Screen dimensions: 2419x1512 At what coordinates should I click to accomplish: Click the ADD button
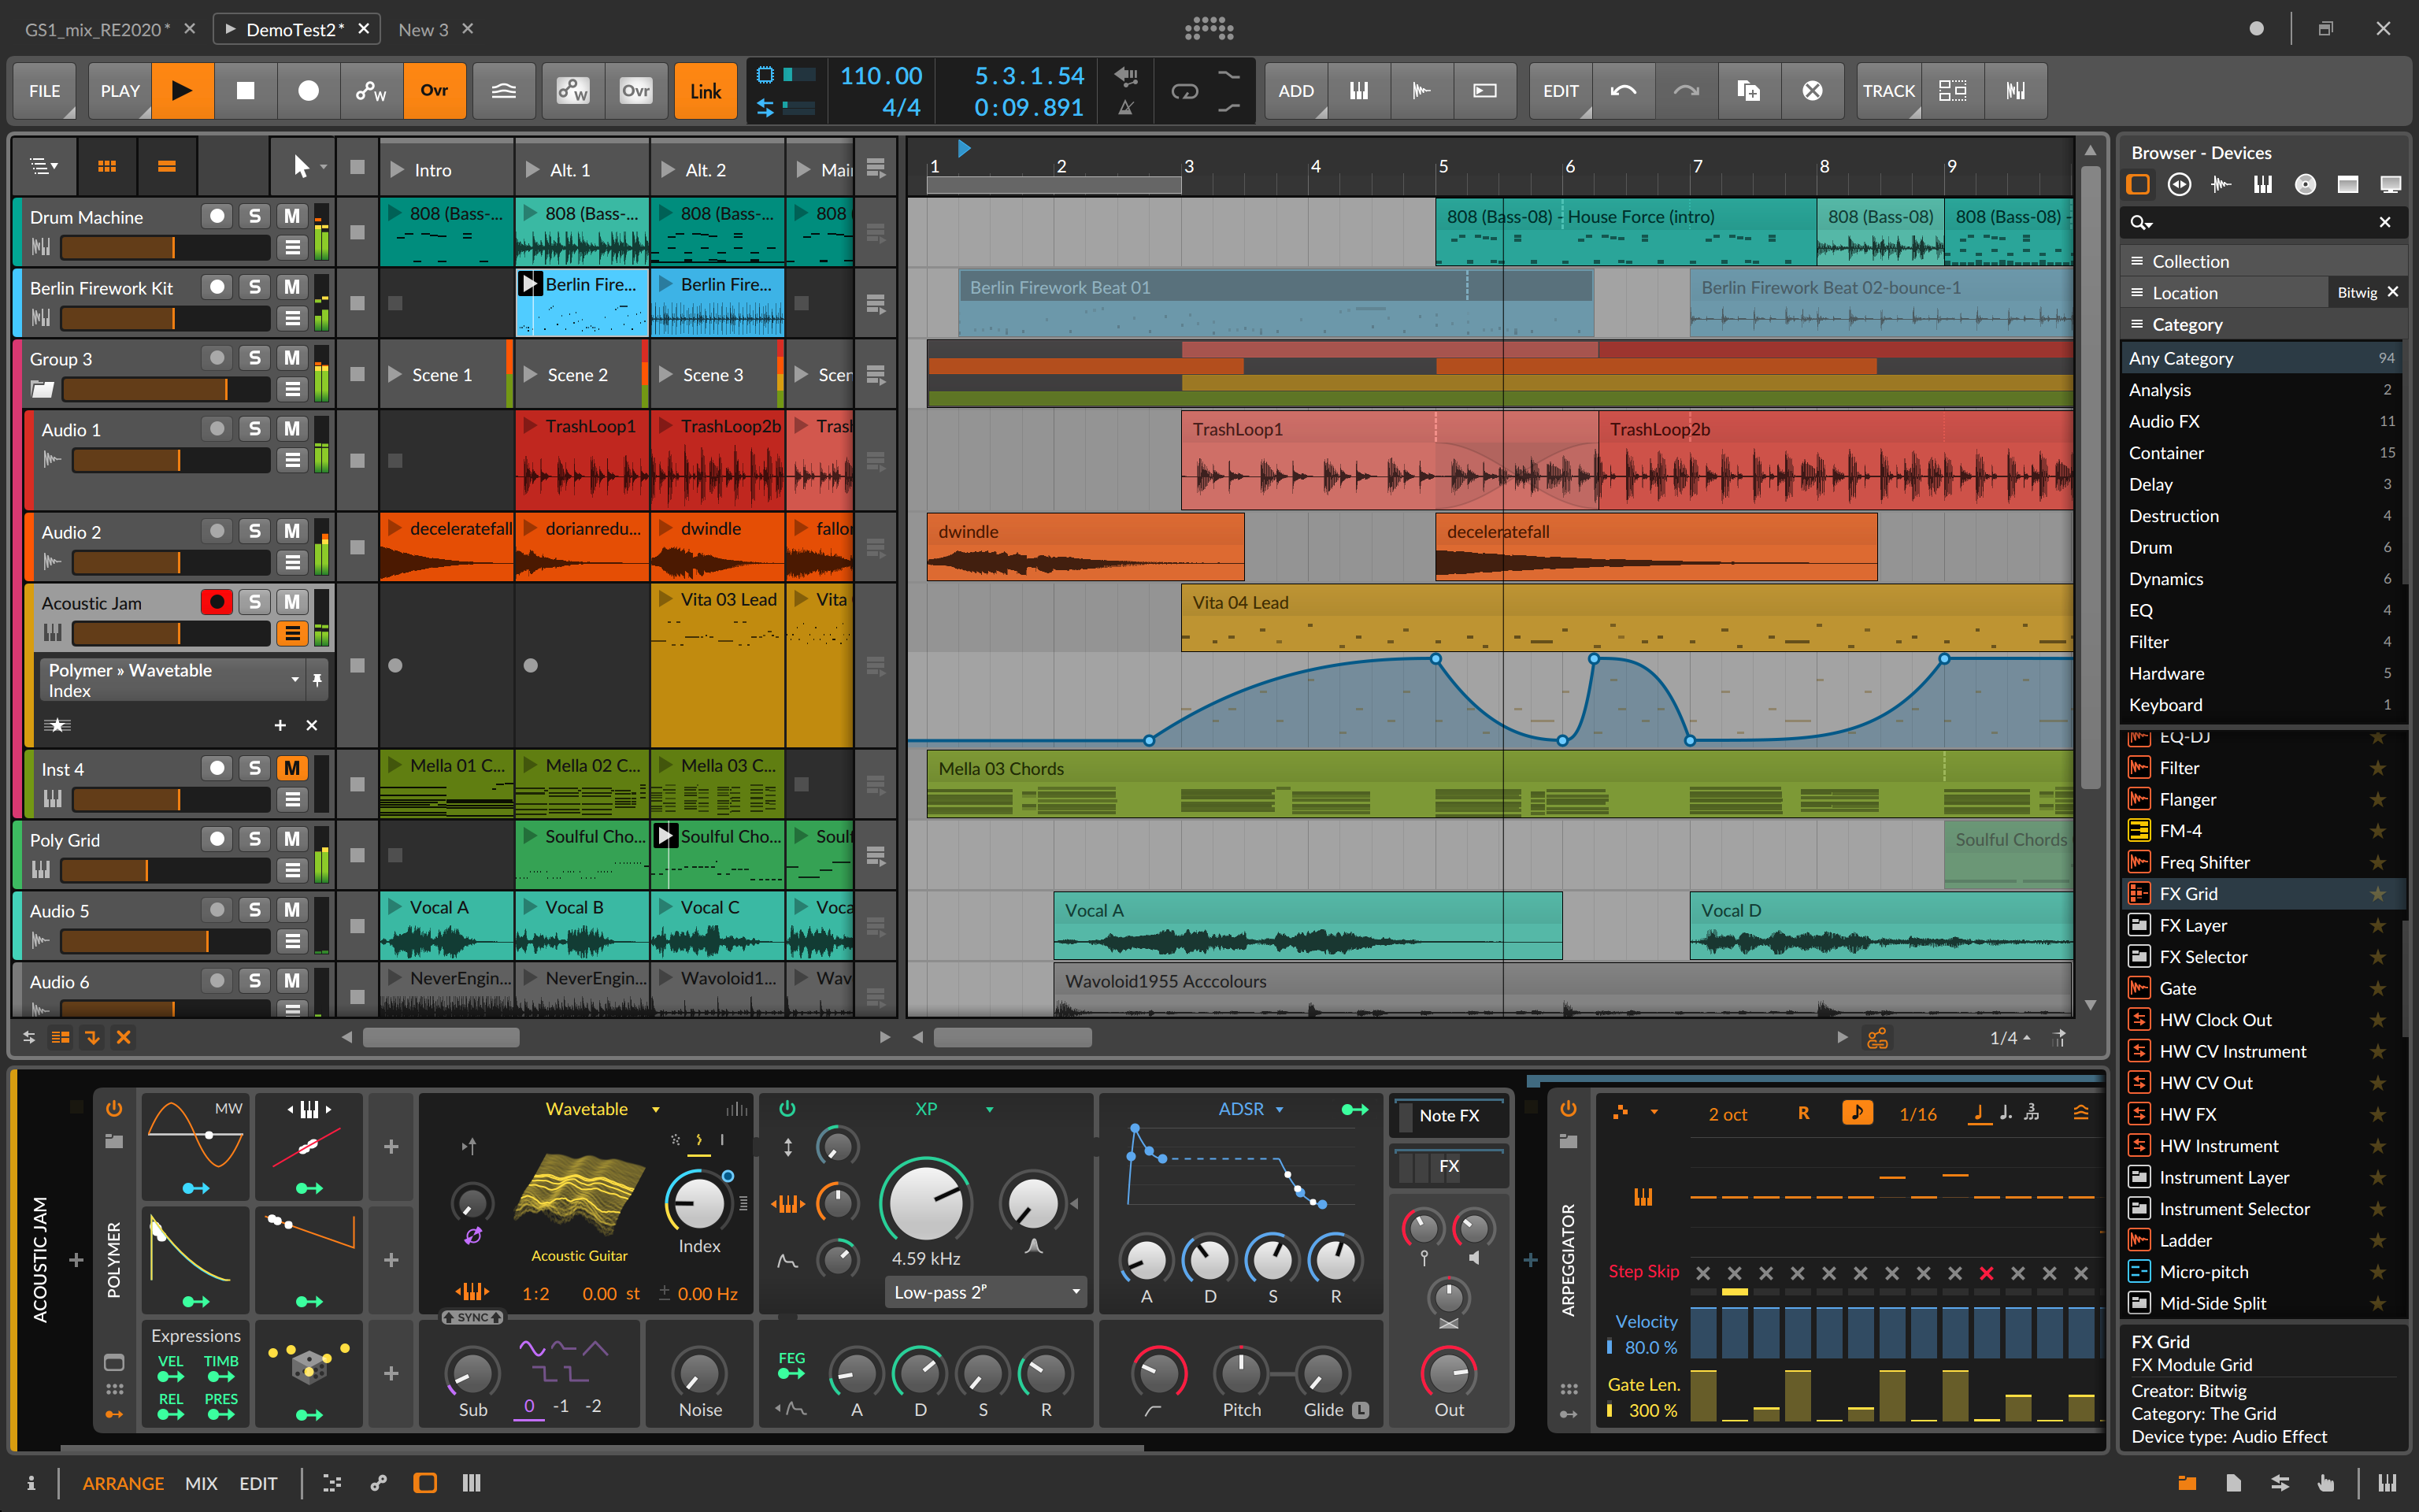click(1295, 91)
